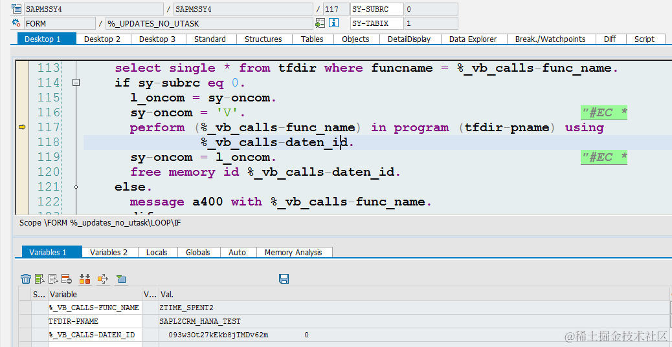This screenshot has height=347, width=672.
Task: Open the Memory Analysis tab
Action: click(293, 252)
